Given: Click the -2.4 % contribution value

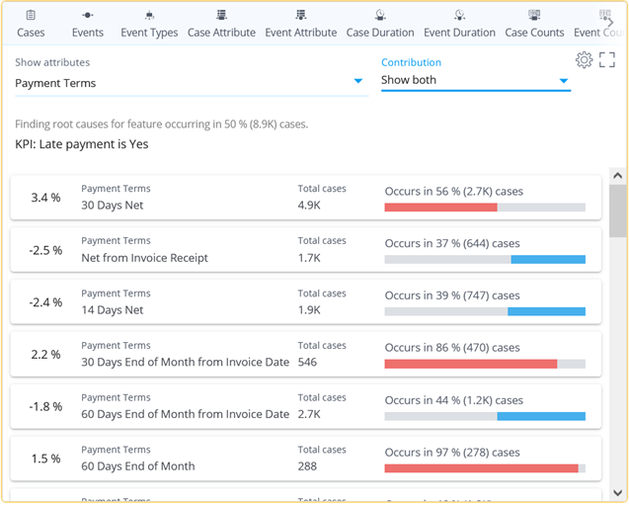Looking at the screenshot, I should 45,302.
